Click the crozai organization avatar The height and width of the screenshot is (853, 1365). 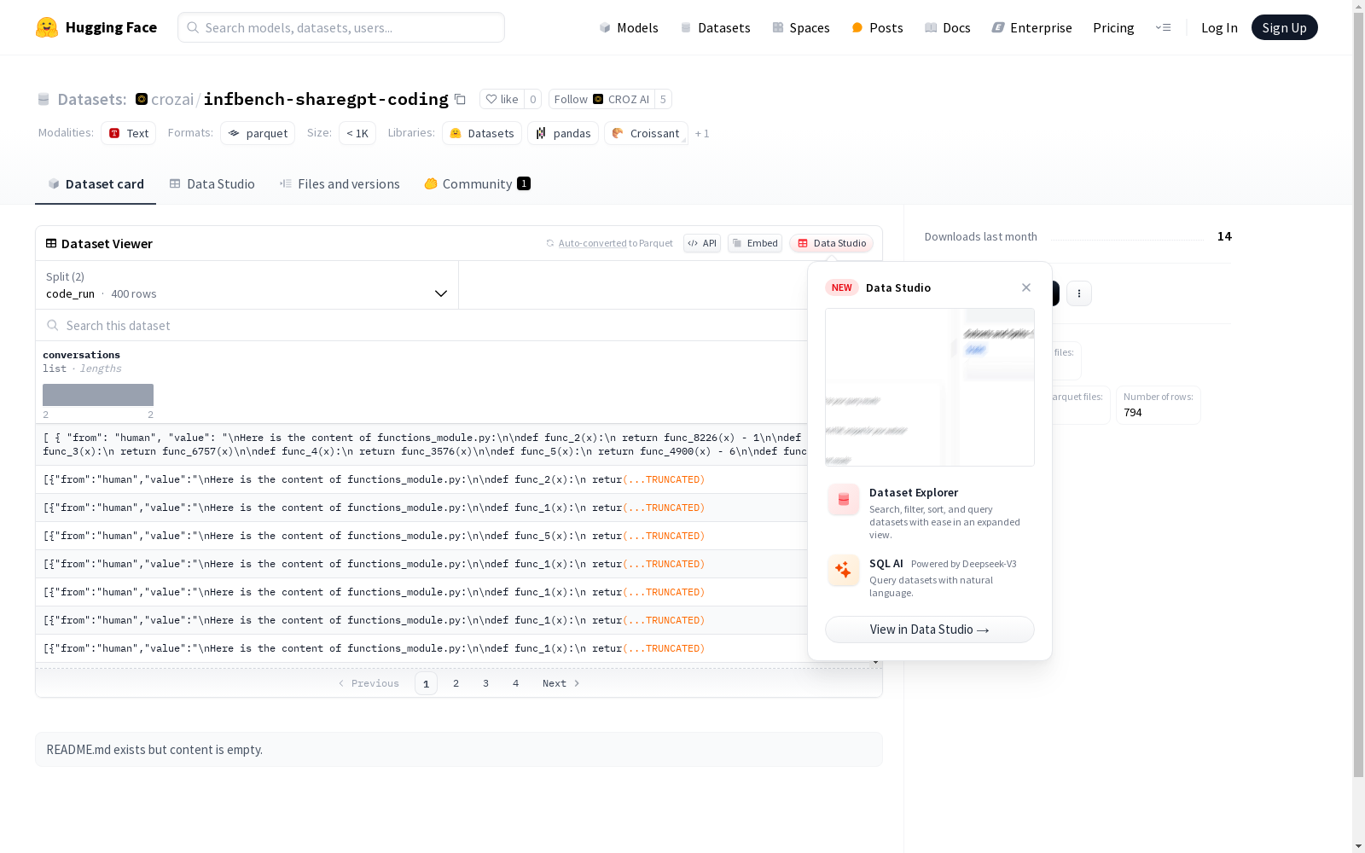[142, 99]
